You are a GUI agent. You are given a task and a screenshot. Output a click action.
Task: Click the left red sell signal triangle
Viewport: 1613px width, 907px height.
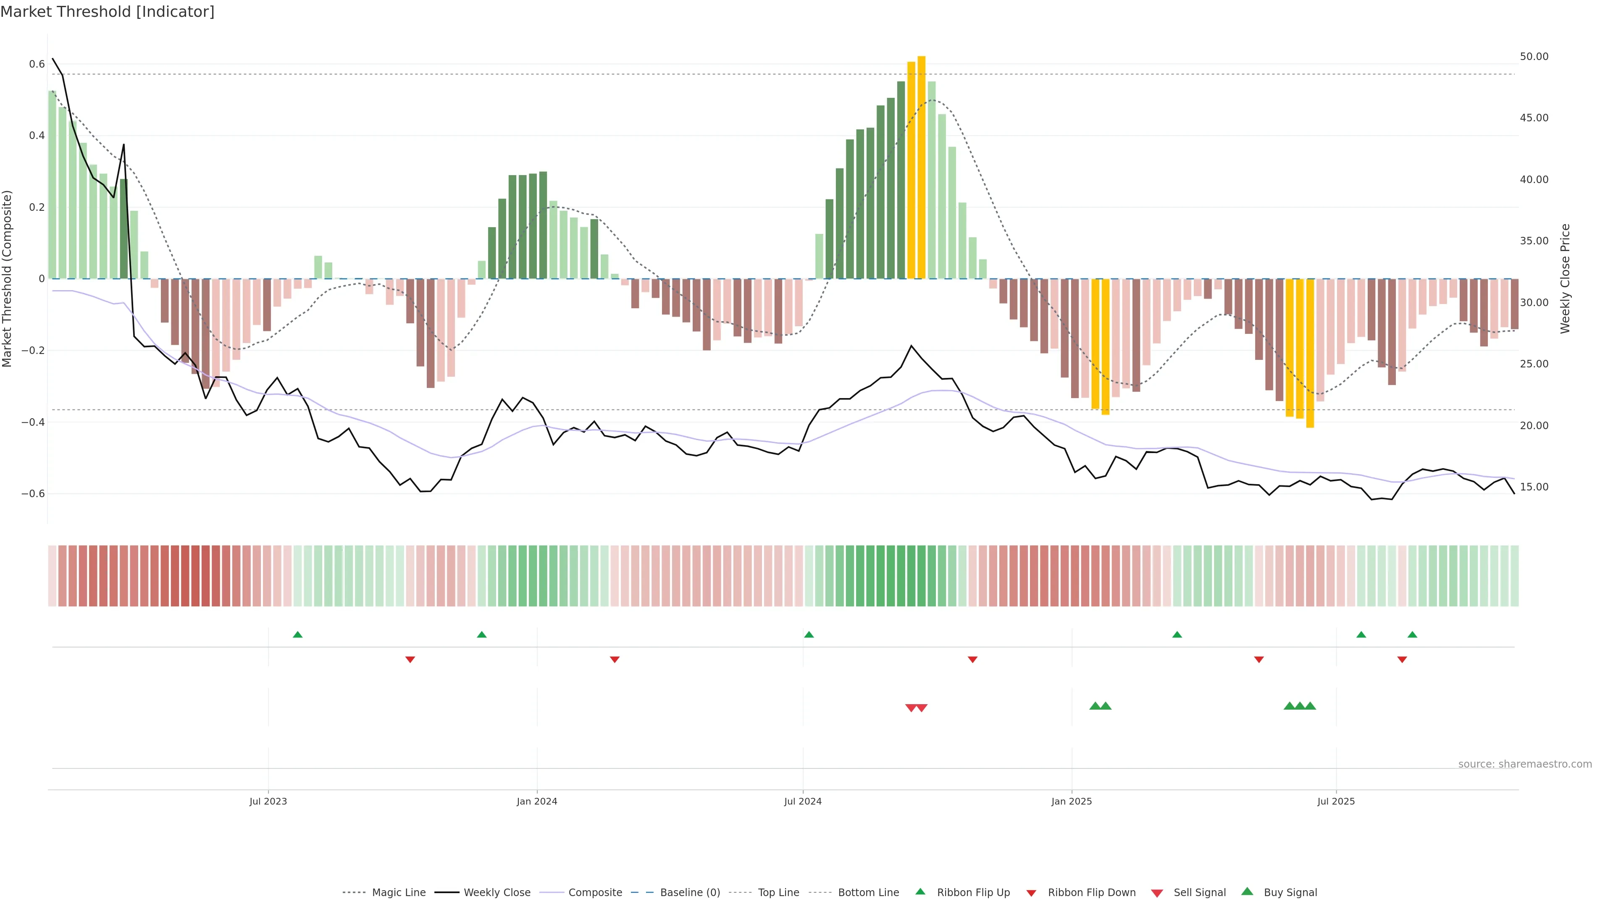click(x=911, y=708)
